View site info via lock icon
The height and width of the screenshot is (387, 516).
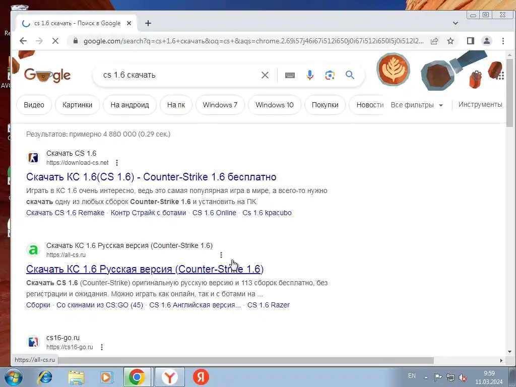[x=76, y=41]
